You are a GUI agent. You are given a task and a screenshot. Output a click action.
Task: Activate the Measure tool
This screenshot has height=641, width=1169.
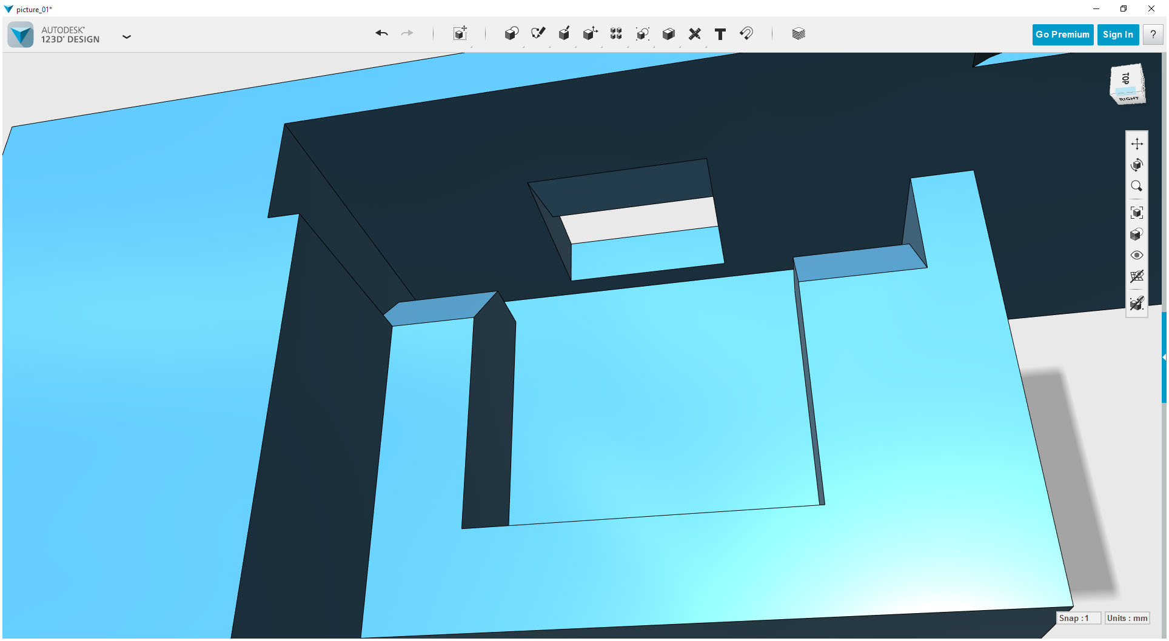tap(695, 34)
